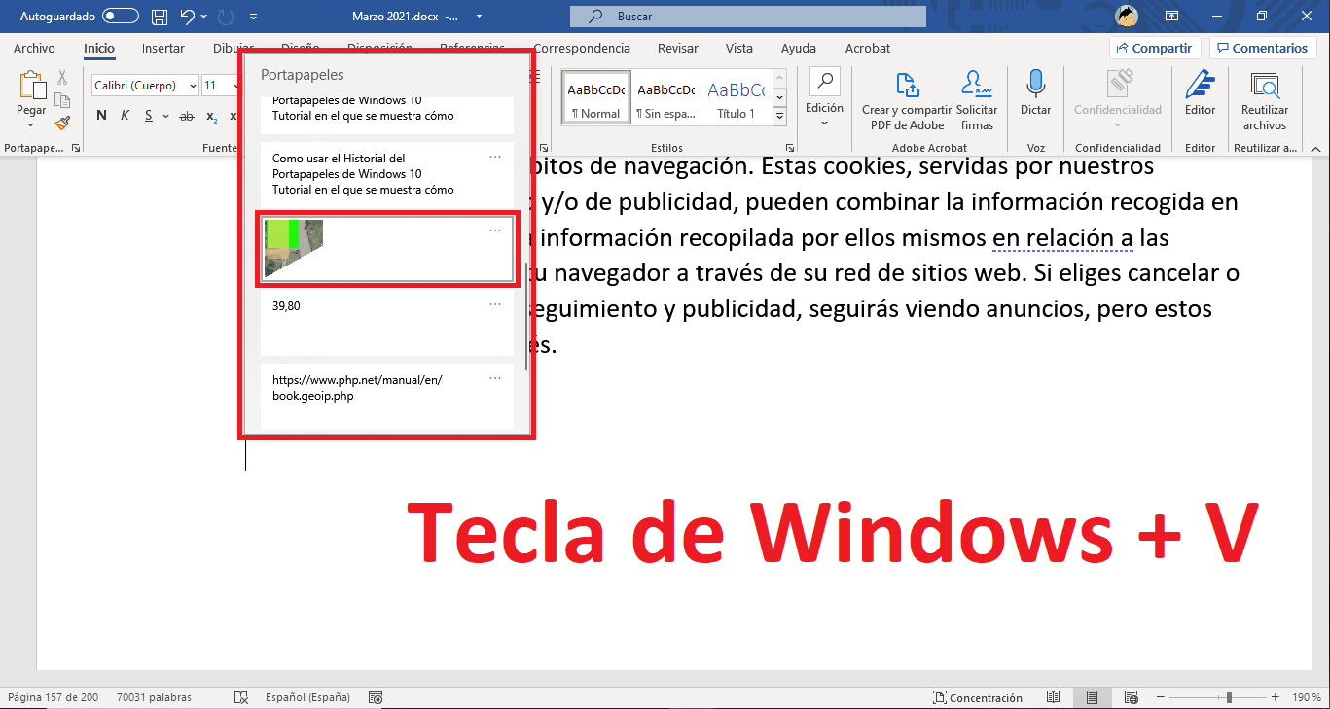Switch to the Revisar tab
1330x709 pixels.
pos(678,48)
